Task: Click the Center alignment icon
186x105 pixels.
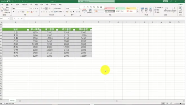Action: coord(44,12)
